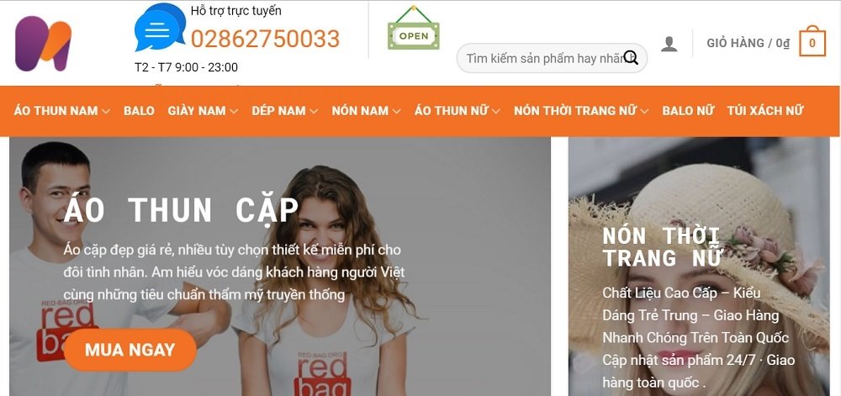Click the hotline number 02862750033
Viewport: 841px width, 396px height.
pos(266,39)
